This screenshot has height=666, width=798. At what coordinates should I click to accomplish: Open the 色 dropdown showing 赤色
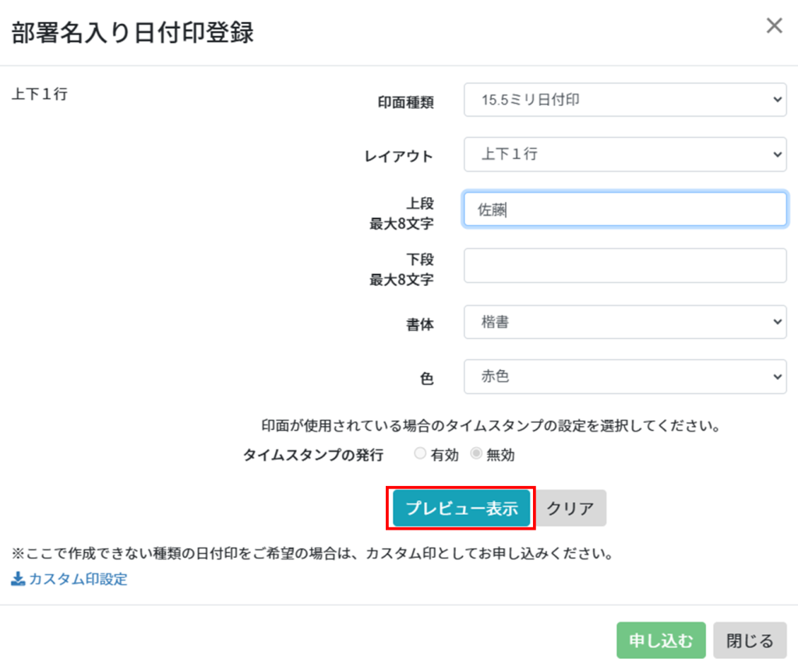pyautogui.click(x=624, y=376)
